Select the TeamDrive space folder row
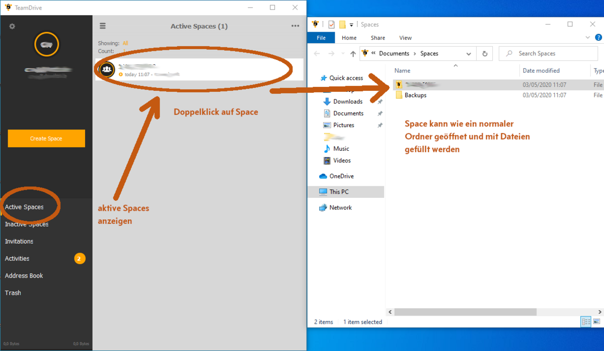The image size is (604, 351). [497, 84]
